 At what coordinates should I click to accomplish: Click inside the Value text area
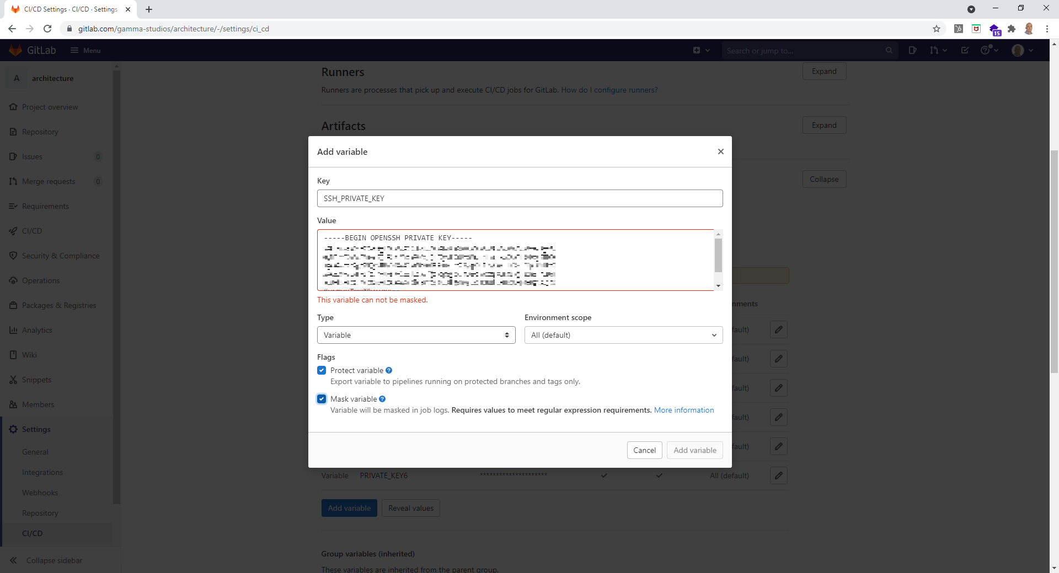click(515, 260)
